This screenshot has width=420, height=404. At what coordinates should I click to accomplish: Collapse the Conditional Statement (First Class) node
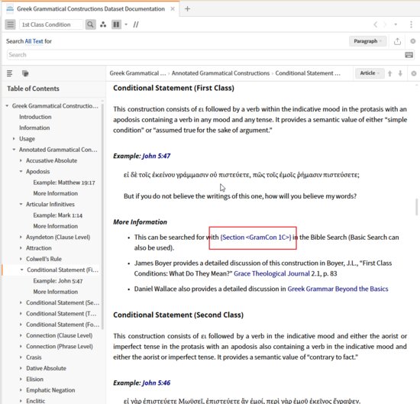[x=21, y=270]
